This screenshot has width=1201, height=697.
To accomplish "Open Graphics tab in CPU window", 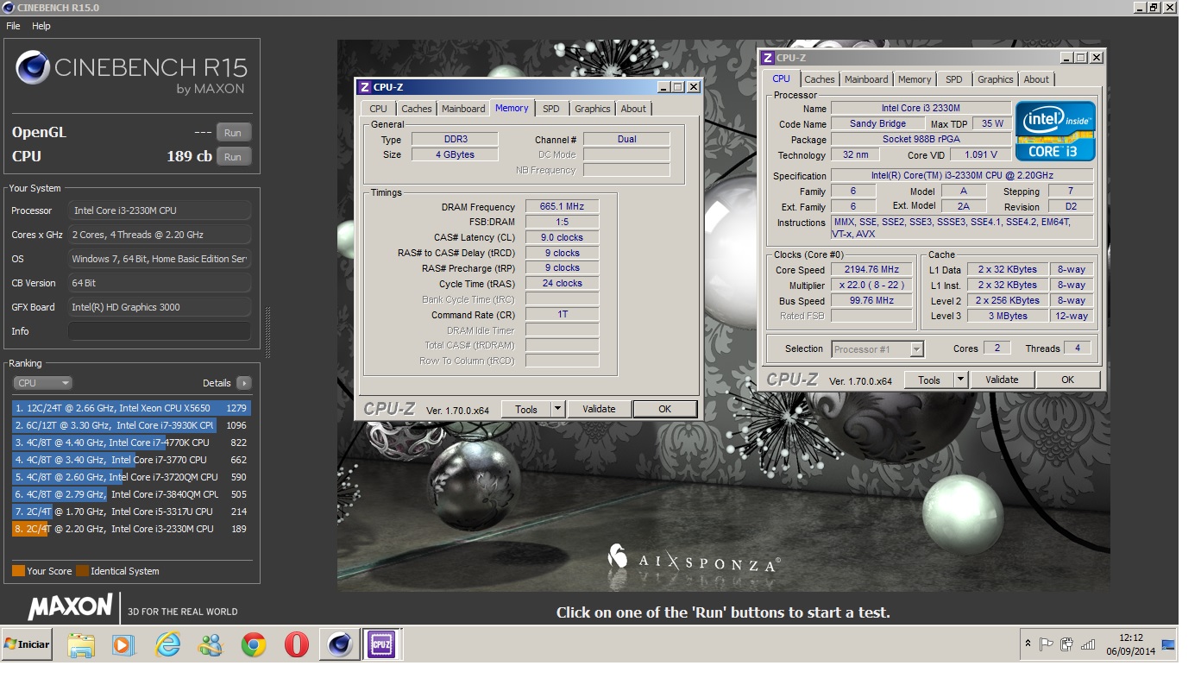I will tap(996, 79).
